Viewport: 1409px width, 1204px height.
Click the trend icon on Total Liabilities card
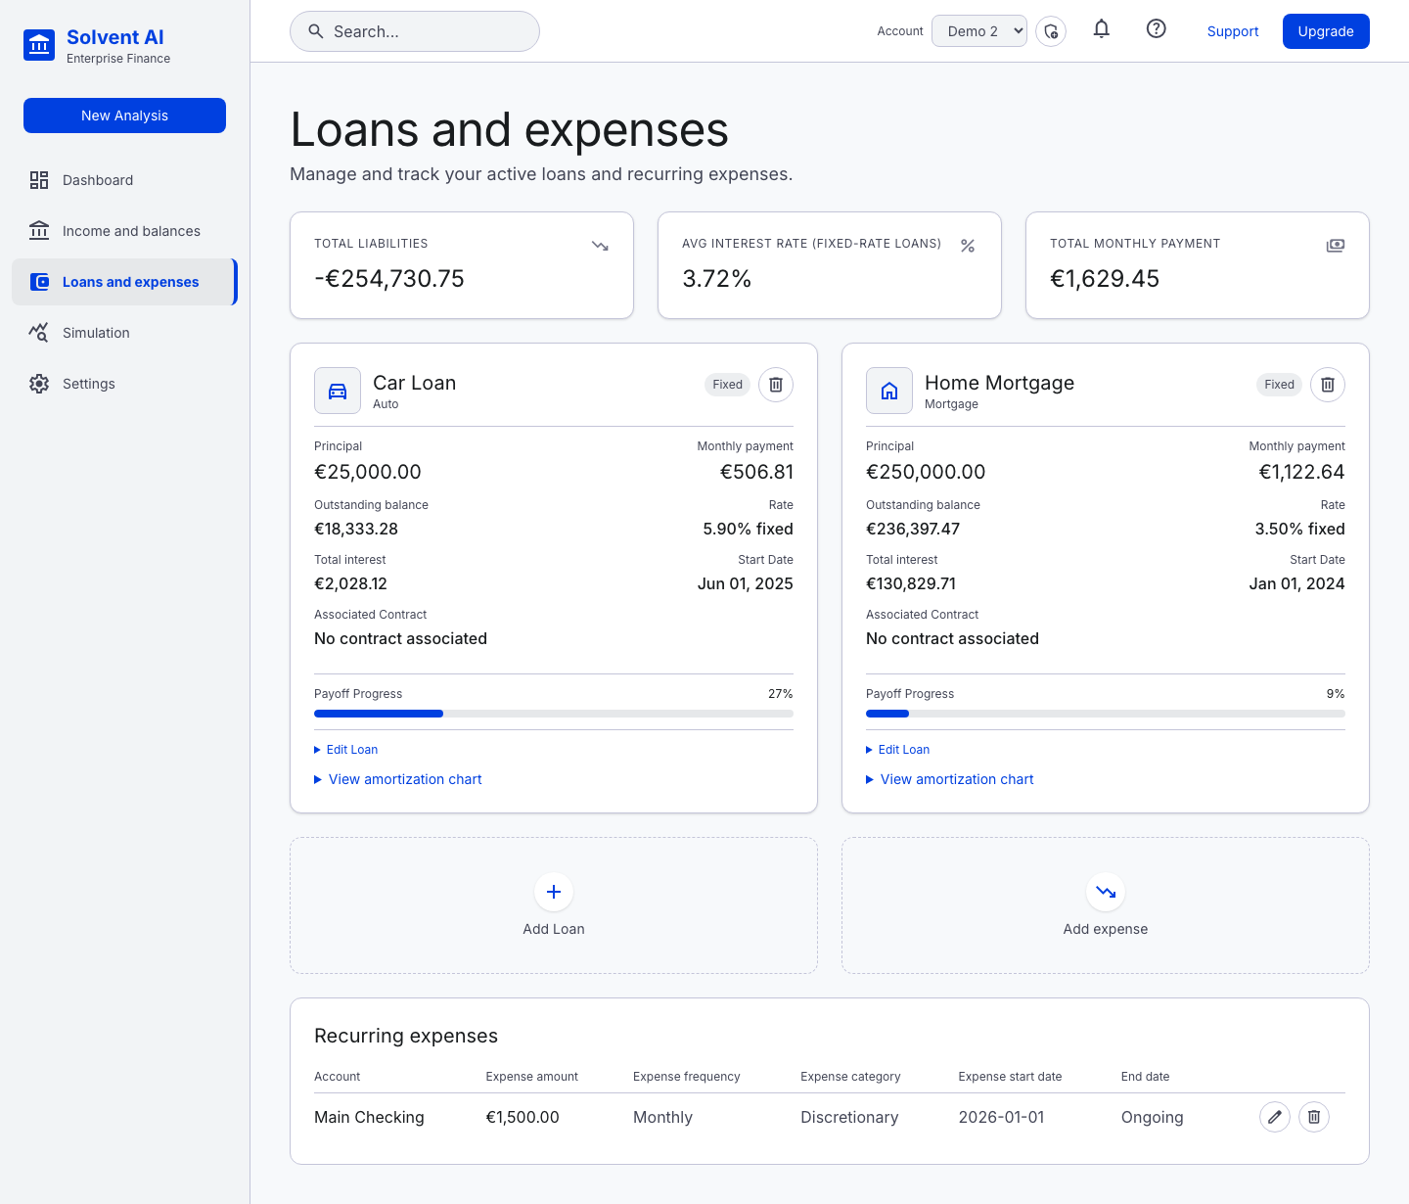(601, 246)
